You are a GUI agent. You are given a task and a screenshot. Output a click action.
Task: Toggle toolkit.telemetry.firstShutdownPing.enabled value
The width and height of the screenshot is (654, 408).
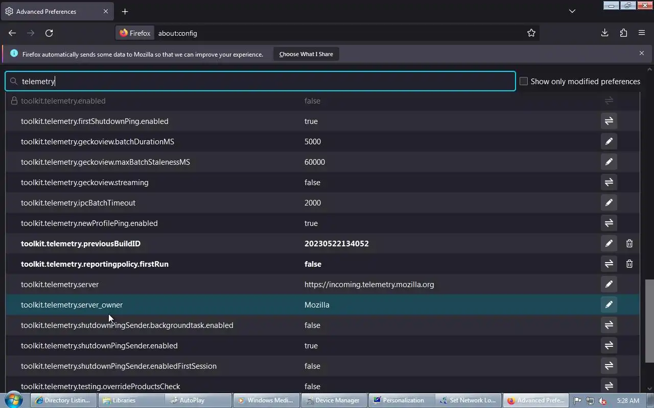point(609,121)
